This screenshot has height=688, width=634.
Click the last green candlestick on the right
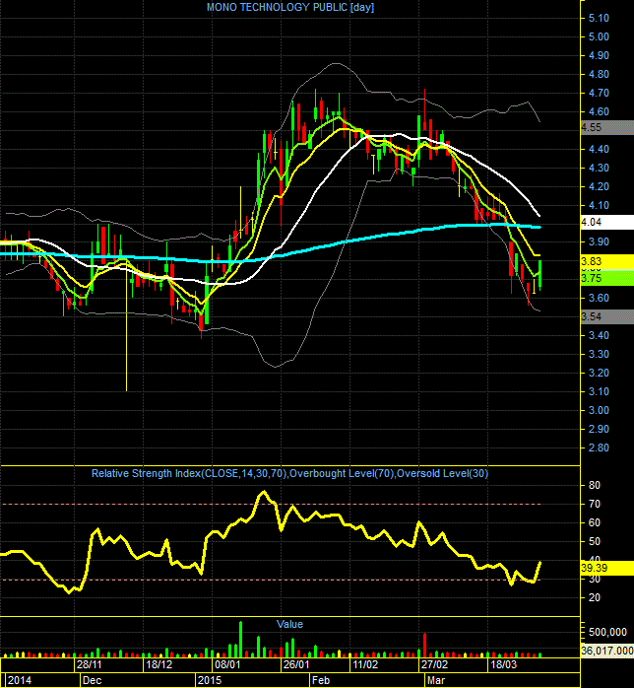(540, 275)
